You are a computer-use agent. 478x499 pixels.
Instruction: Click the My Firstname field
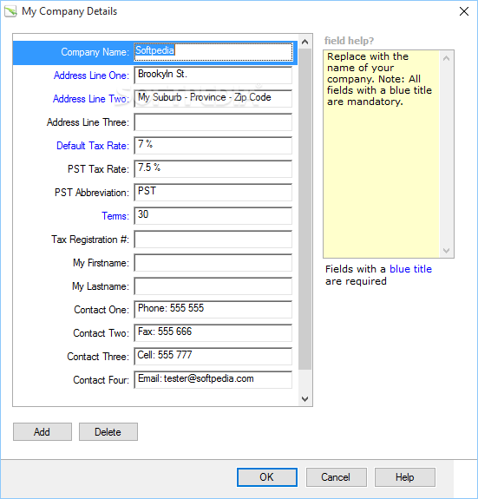tap(213, 263)
